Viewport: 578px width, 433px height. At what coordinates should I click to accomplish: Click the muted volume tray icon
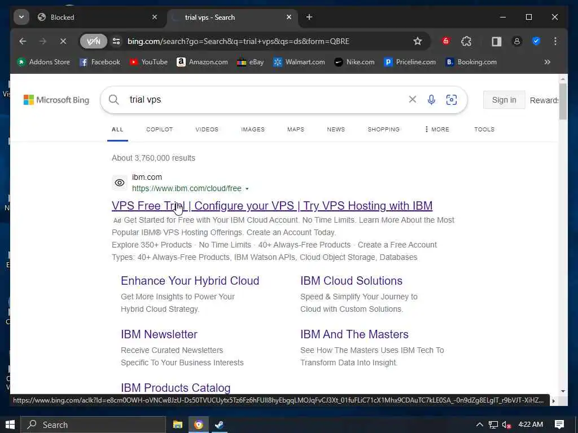tap(506, 425)
